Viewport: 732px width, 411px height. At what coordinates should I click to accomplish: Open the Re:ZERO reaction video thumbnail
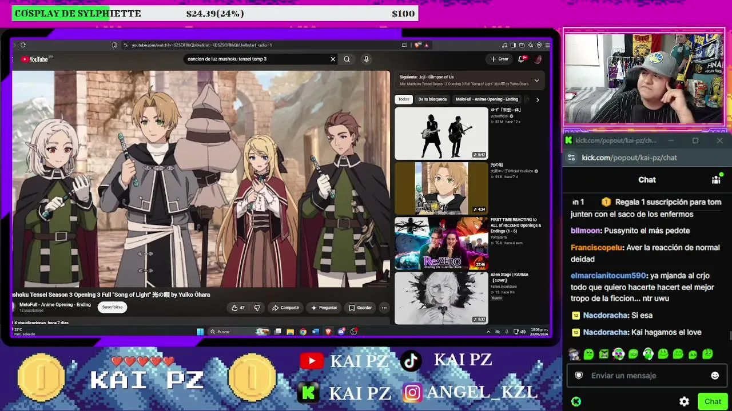click(x=441, y=243)
